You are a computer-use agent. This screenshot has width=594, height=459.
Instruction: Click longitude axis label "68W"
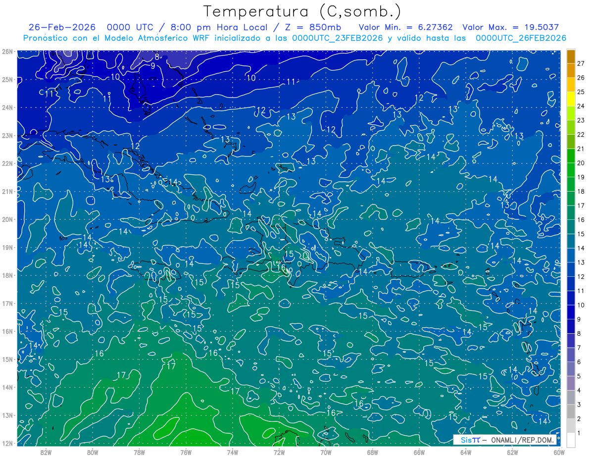tap(373, 452)
